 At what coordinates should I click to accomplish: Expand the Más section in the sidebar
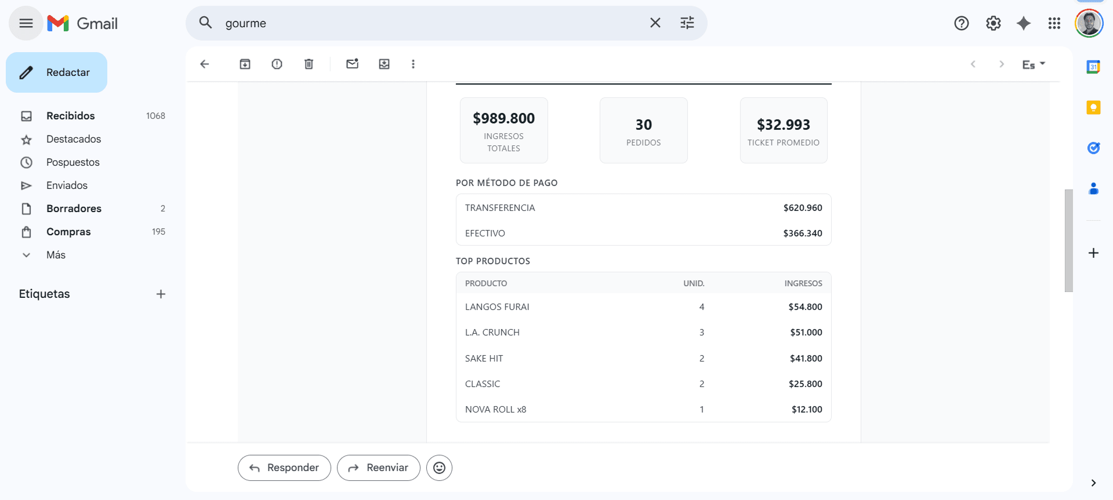[56, 255]
